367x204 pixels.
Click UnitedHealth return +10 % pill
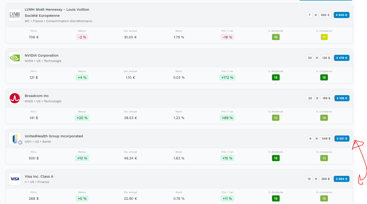click(x=82, y=158)
